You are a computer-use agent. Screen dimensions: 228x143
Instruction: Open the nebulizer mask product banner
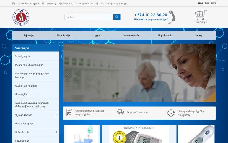tap(82, 134)
